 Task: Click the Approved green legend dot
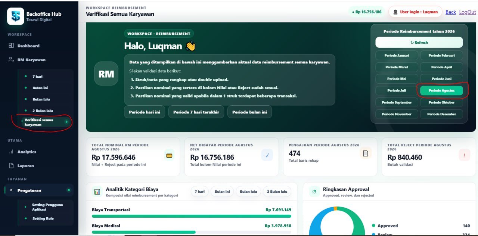[373, 226]
